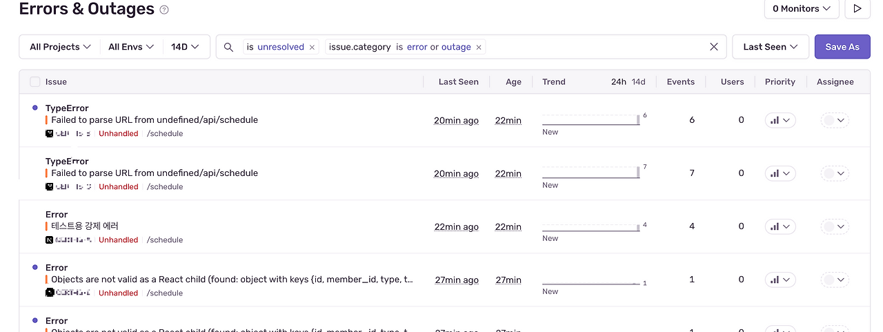Open the first 'Failed to parse URL' TypeError issue
Viewport: 883px width, 332px height.
[155, 120]
